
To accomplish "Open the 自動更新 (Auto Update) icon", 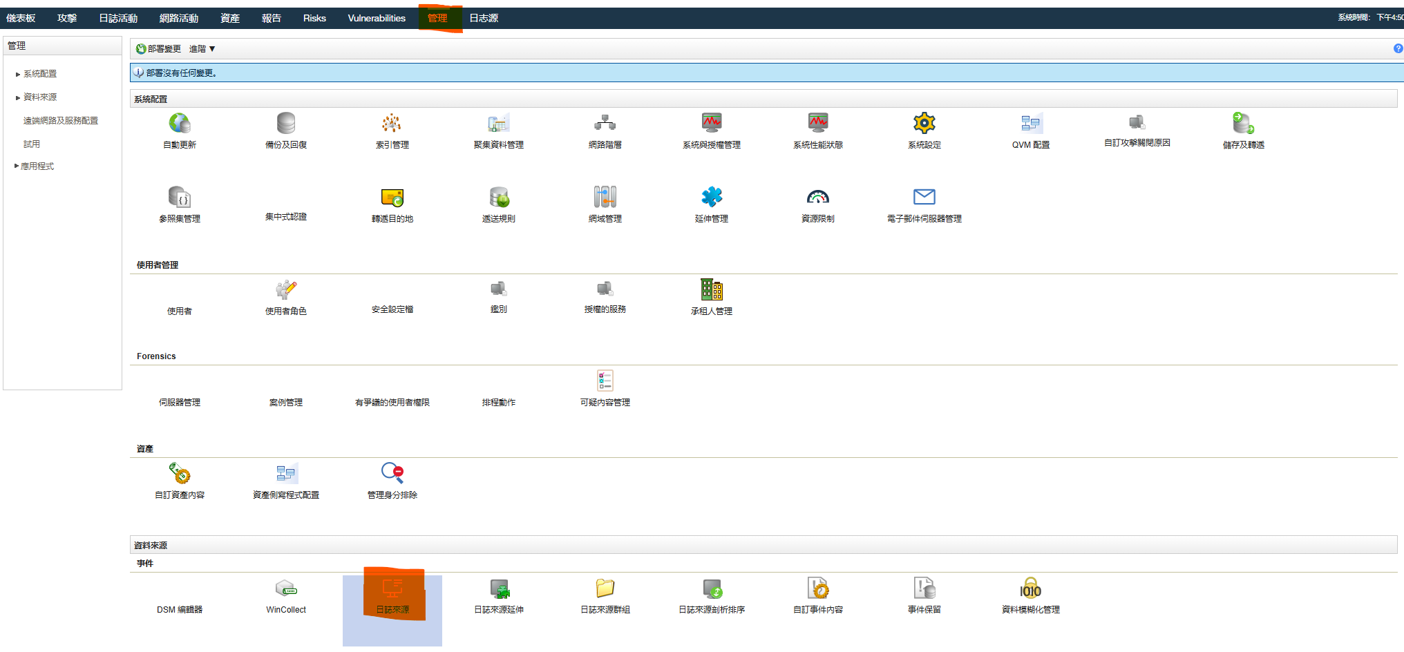I will [x=180, y=124].
